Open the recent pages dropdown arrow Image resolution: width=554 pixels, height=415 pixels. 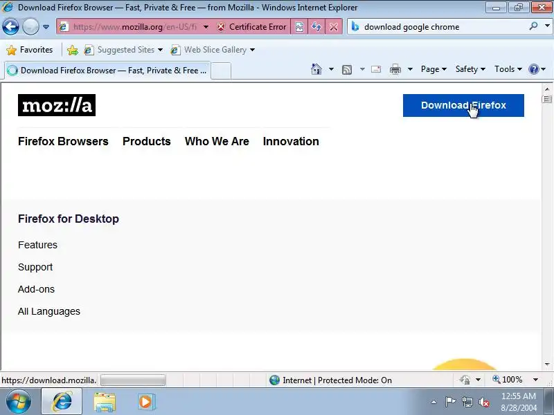pyautogui.click(x=46, y=27)
